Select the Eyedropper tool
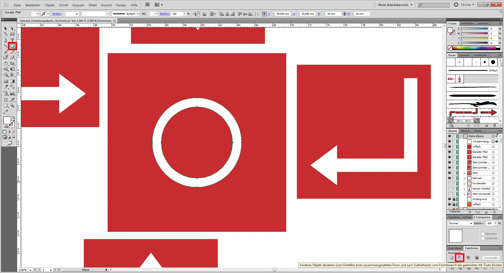The width and height of the screenshot is (504, 273). (6, 87)
